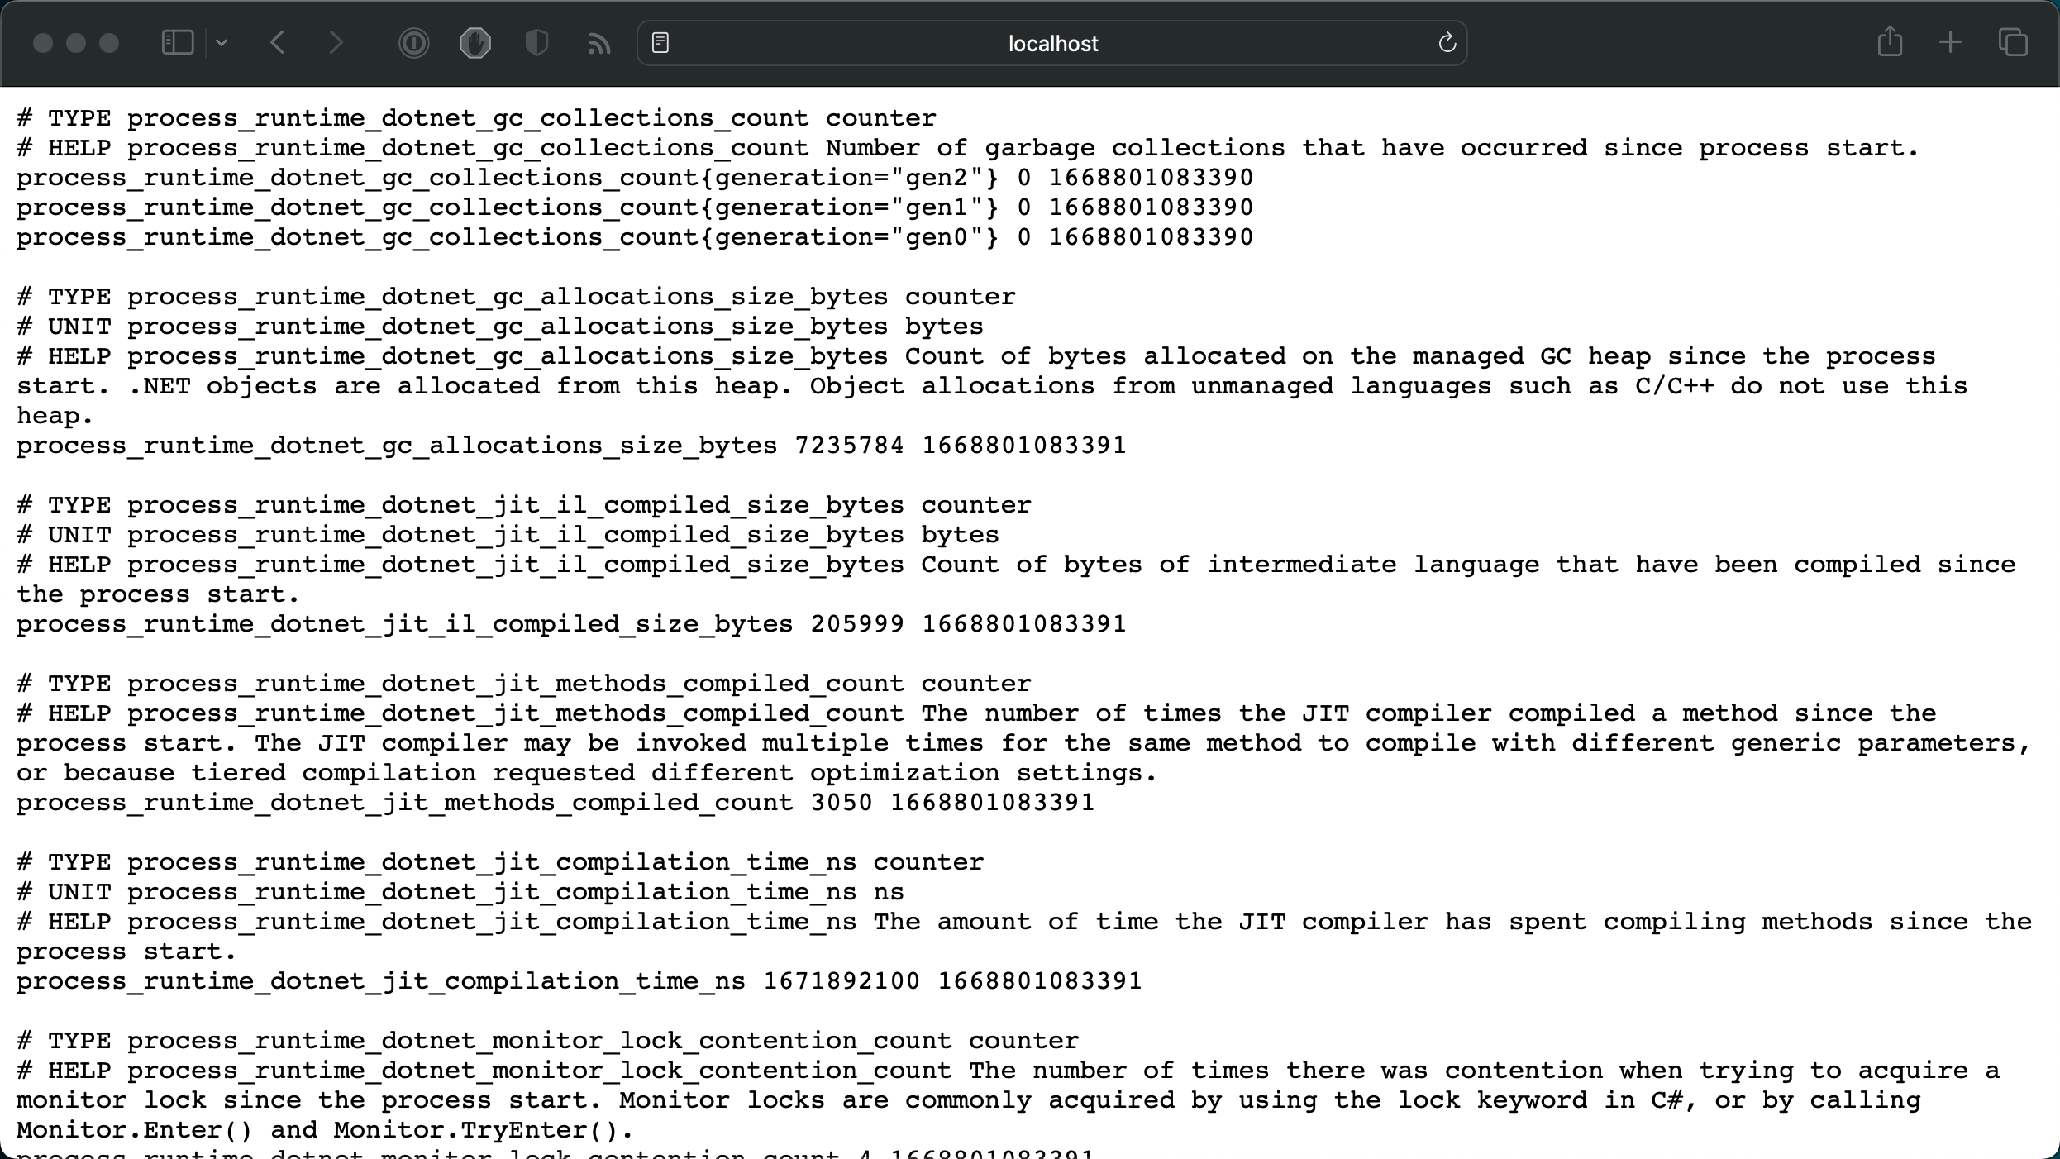The image size is (2060, 1159).
Task: Click the localhost address field
Action: 1051,44
